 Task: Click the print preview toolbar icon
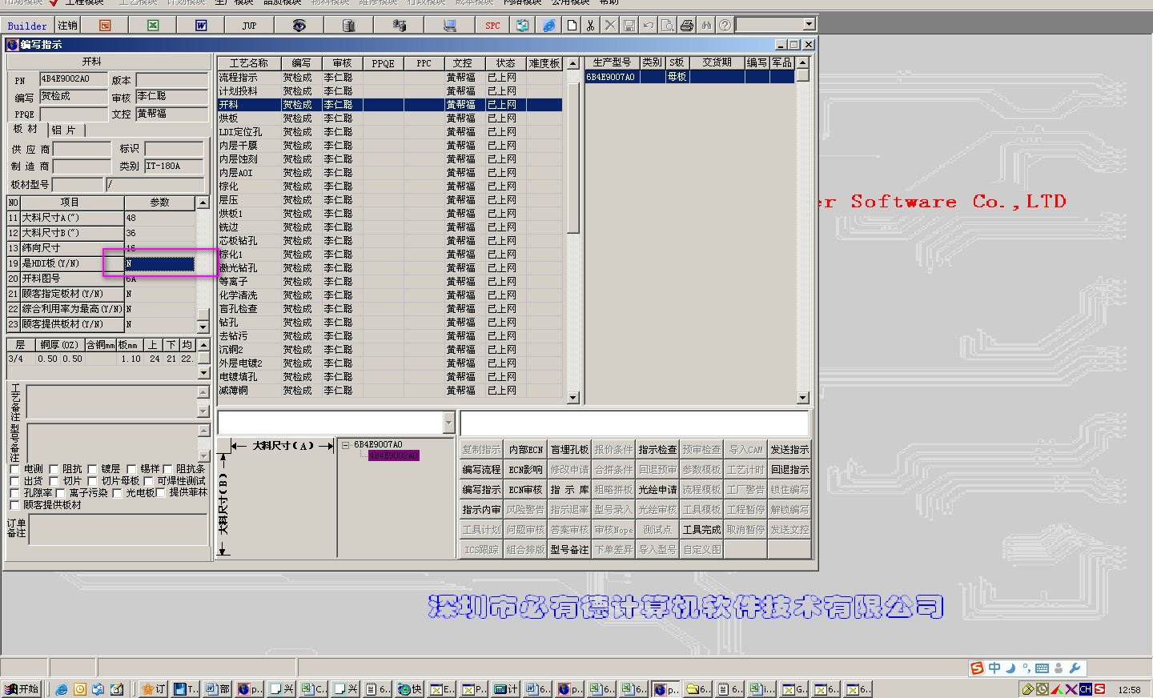668,26
